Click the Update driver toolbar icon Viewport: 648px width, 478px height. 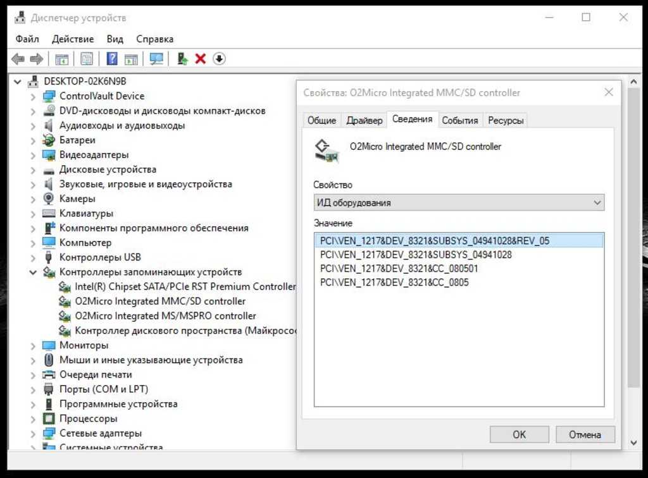[x=182, y=59]
